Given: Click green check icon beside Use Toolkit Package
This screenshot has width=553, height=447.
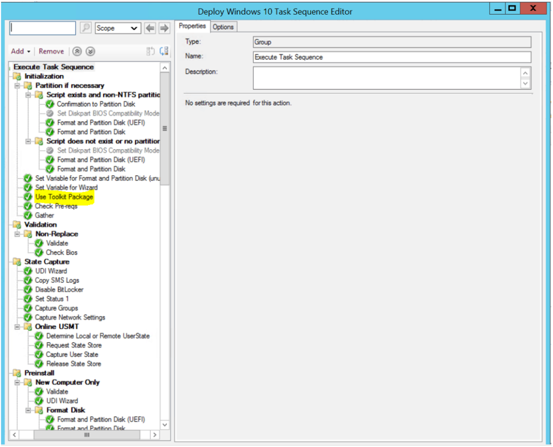Looking at the screenshot, I should [28, 197].
